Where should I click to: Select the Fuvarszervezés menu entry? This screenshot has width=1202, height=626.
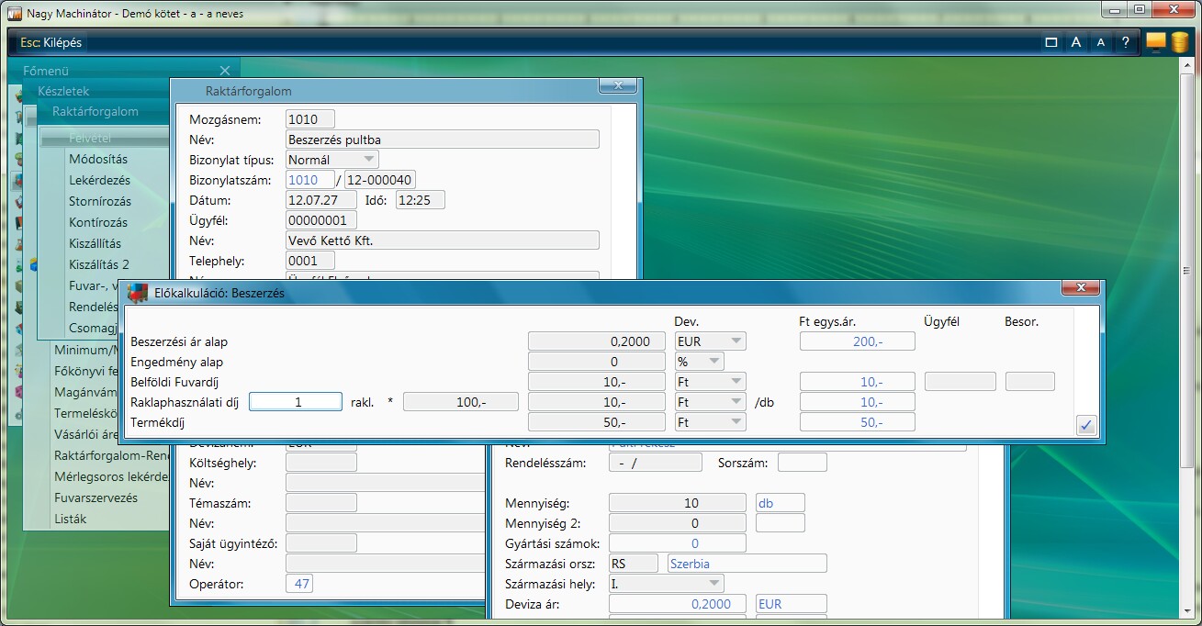click(95, 497)
